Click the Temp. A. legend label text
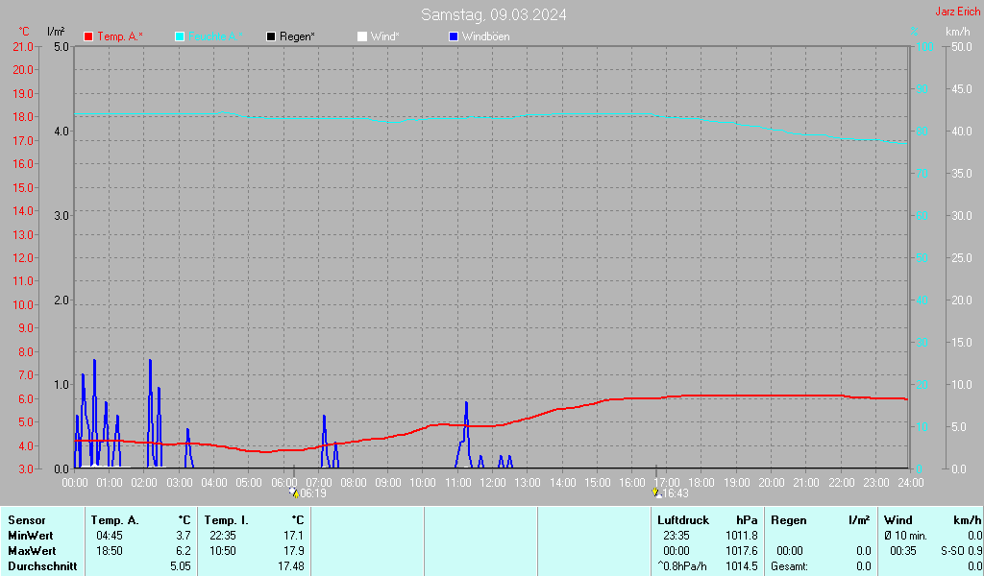 click(x=119, y=36)
